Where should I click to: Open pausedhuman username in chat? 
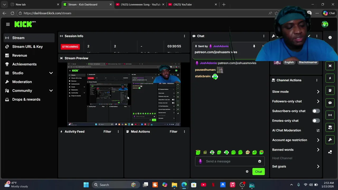tap(205, 70)
